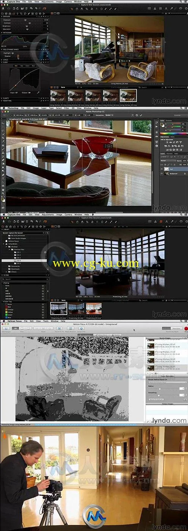Expand the Clarity panel in Capture One
188x531 pixels.
pos(2,98)
